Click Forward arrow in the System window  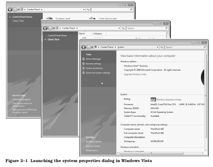[88, 47]
